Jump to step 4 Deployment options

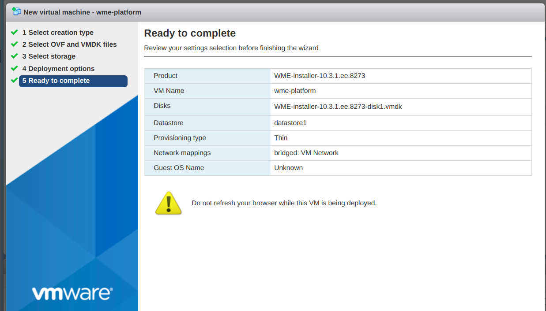[x=58, y=69]
